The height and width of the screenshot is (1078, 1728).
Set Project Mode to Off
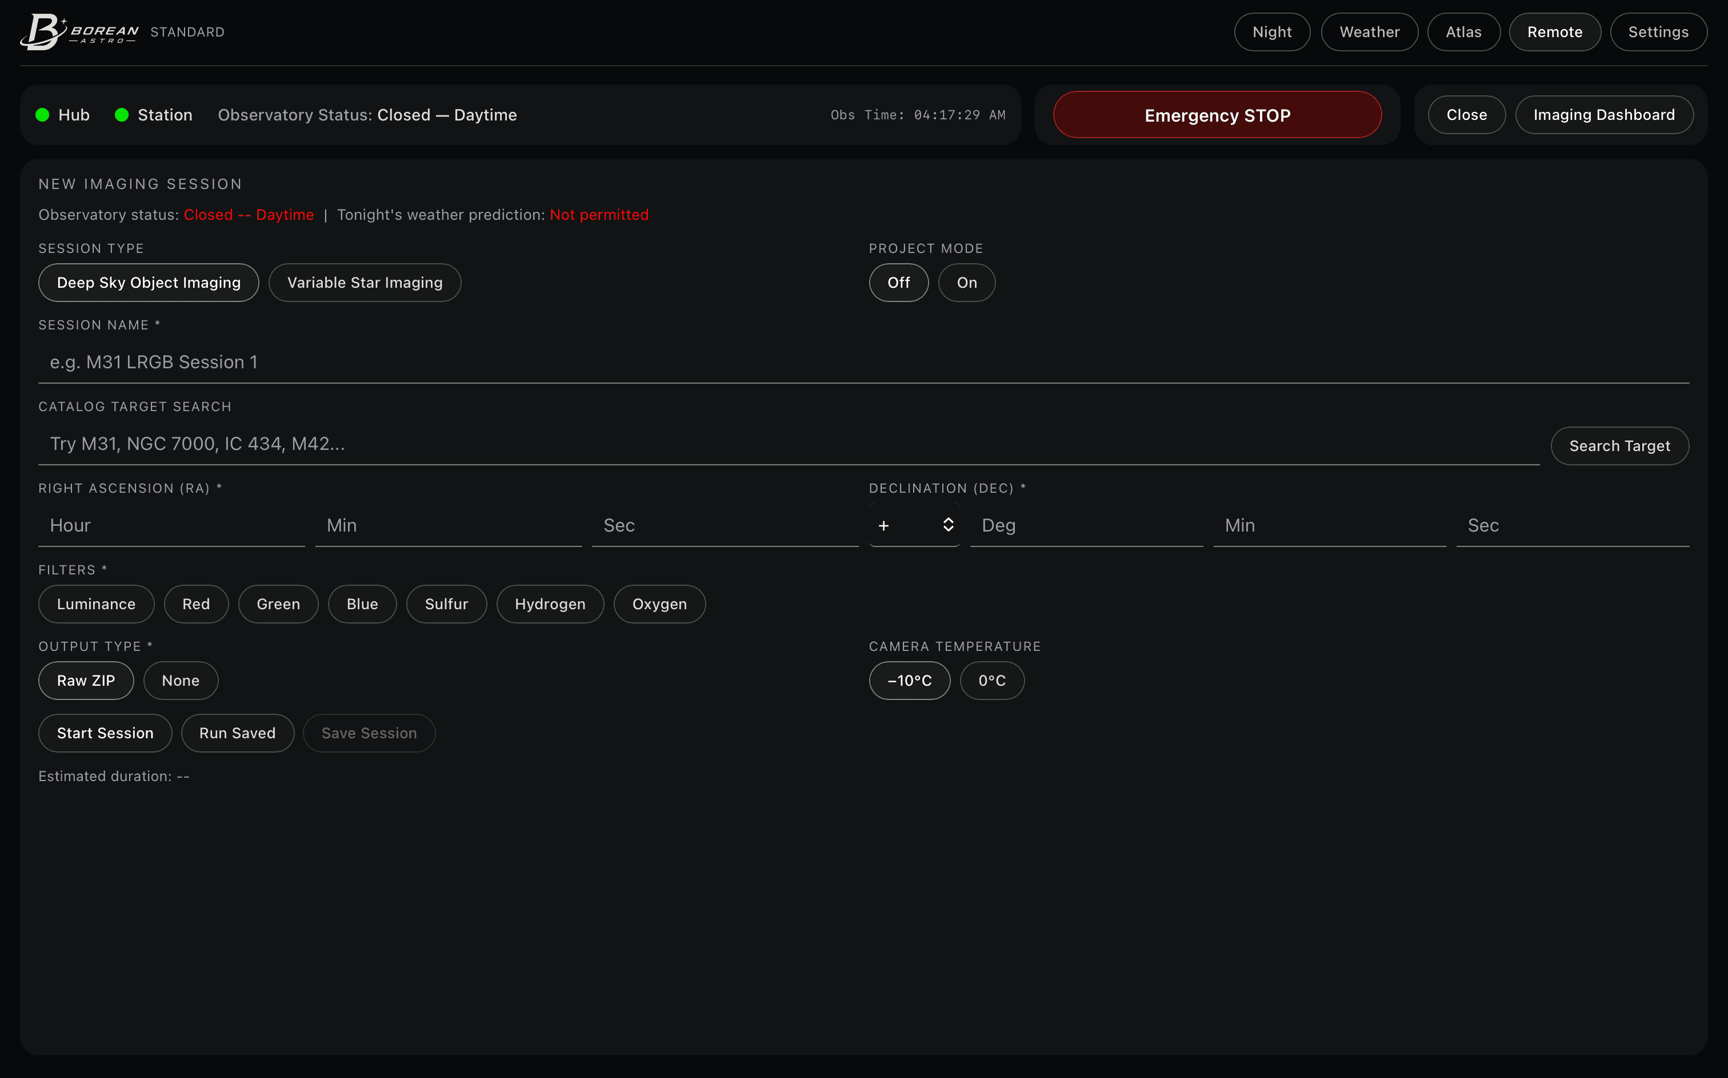(898, 283)
